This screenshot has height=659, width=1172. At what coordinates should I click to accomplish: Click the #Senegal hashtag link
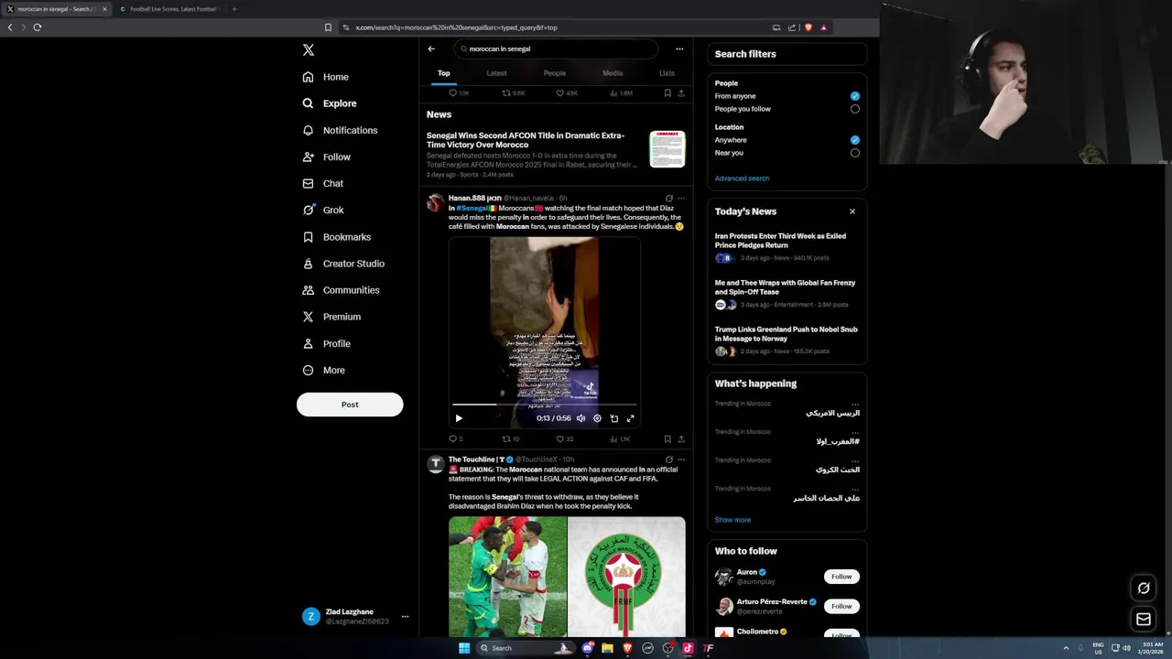[x=472, y=208]
